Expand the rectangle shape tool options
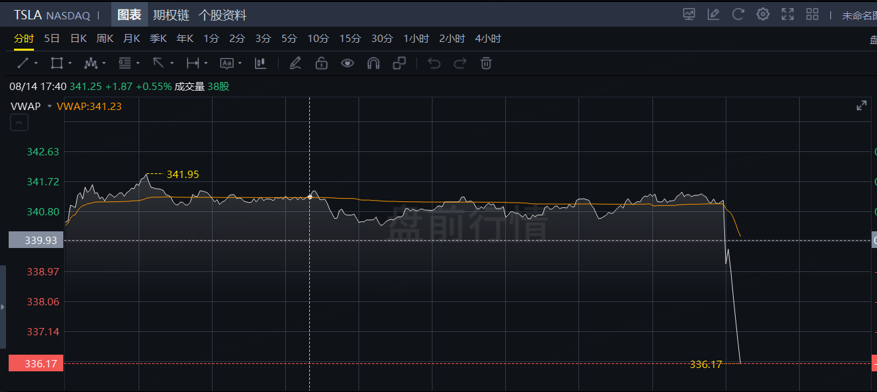The height and width of the screenshot is (392, 877). [x=70, y=63]
